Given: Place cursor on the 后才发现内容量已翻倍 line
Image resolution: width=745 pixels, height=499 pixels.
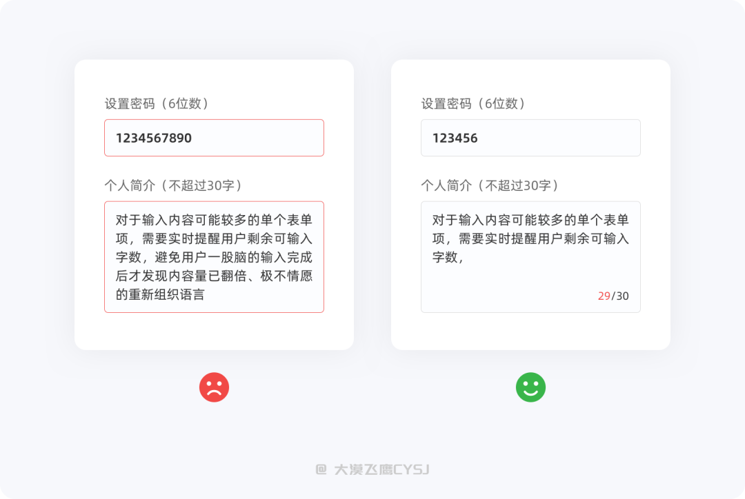Looking at the screenshot, I should pyautogui.click(x=214, y=276).
